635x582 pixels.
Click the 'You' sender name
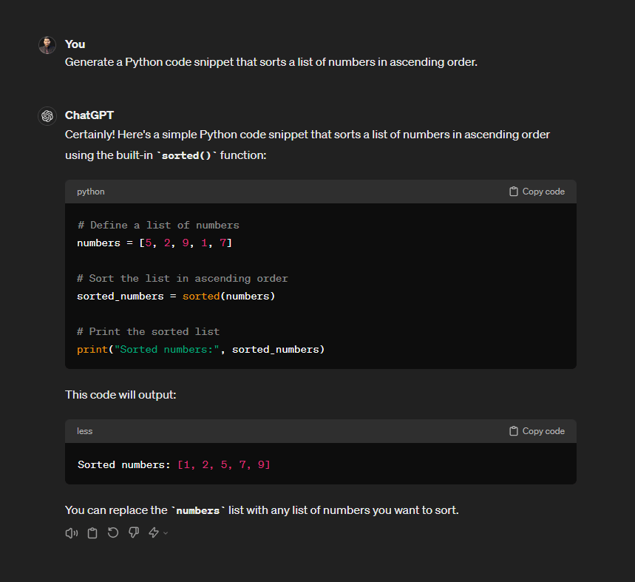coord(75,44)
